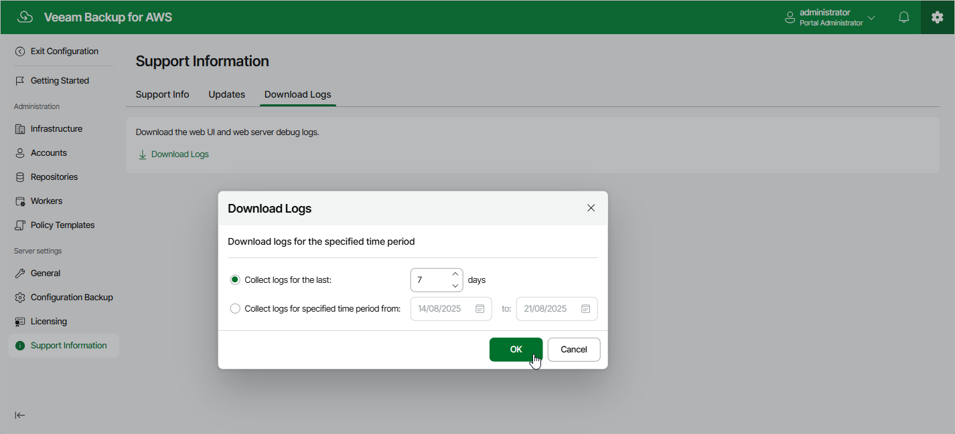955x434 pixels.
Task: Click the Cancel button in dialog
Action: [x=574, y=350]
